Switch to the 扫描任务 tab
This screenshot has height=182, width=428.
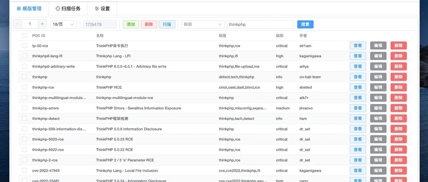[x=68, y=8]
